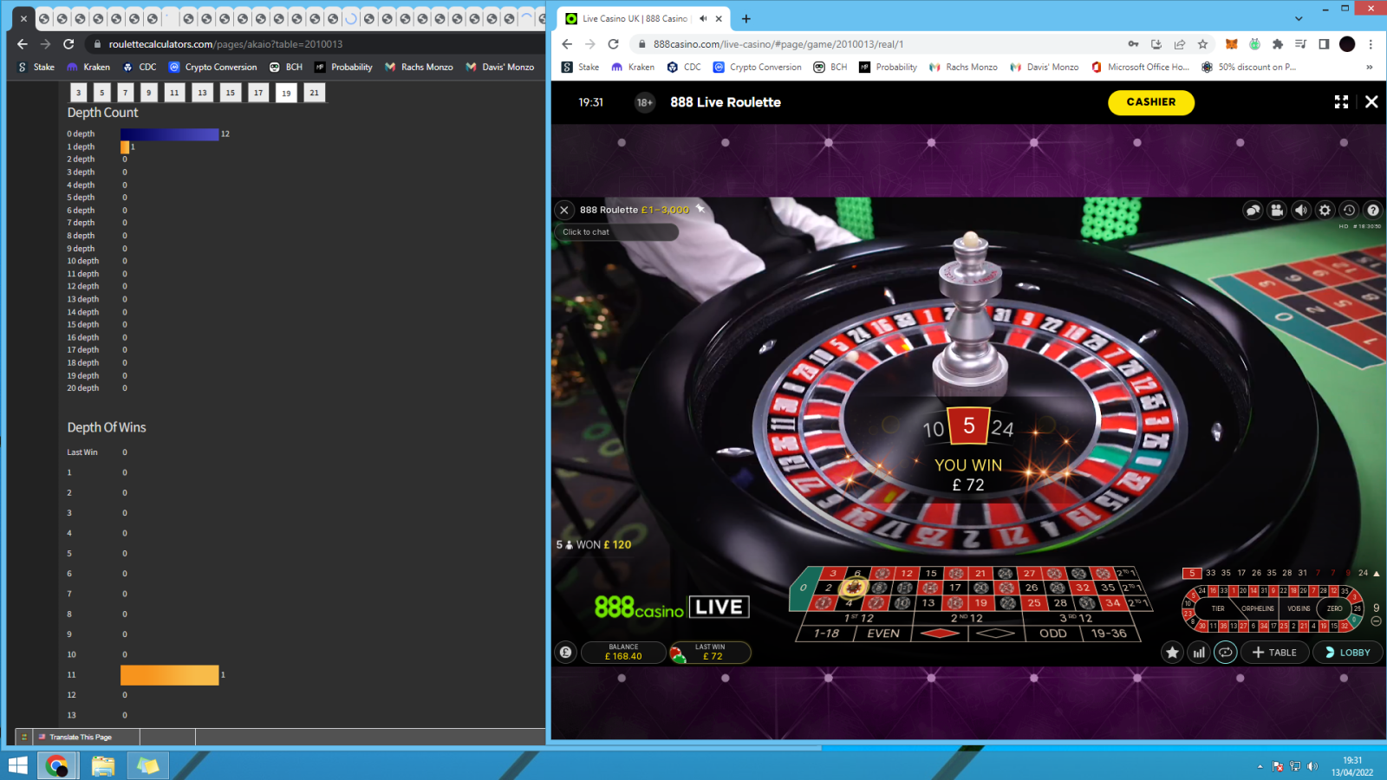This screenshot has height=780, width=1387.
Task: Expand recent results history arrow
Action: [x=1377, y=573]
